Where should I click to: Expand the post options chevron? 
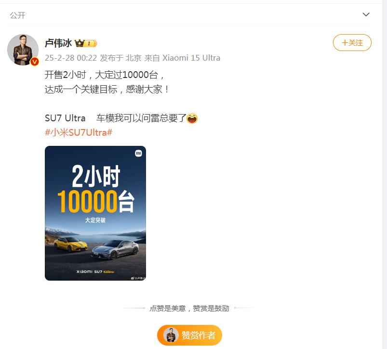pyautogui.click(x=366, y=14)
